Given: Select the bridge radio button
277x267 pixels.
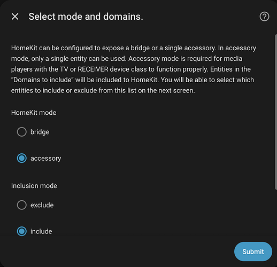Looking at the screenshot, I should [22, 132].
